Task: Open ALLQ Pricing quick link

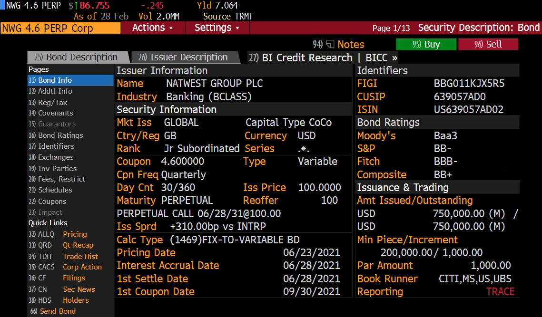Action: coord(58,234)
